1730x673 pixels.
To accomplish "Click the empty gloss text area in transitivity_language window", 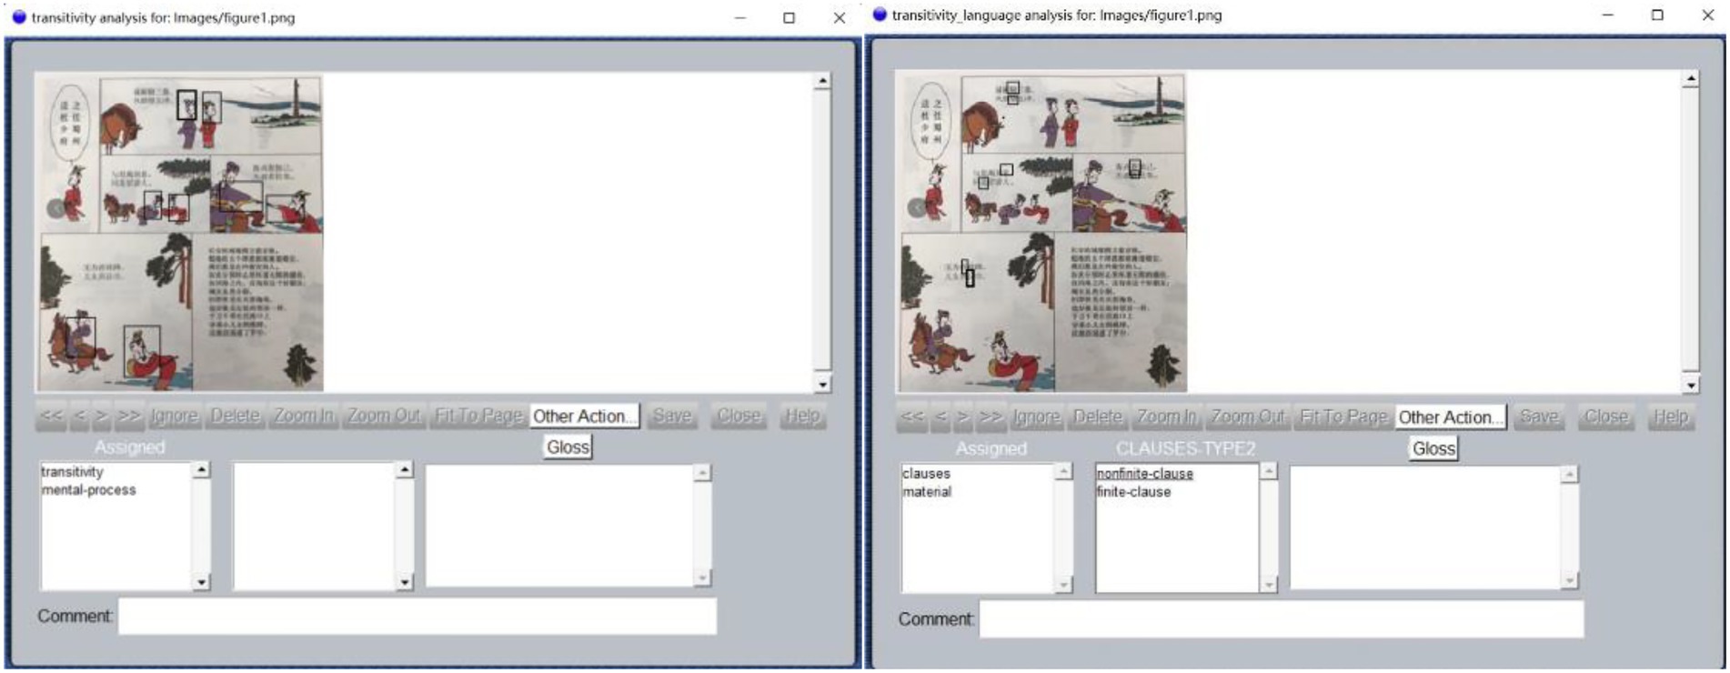I will coord(1425,527).
